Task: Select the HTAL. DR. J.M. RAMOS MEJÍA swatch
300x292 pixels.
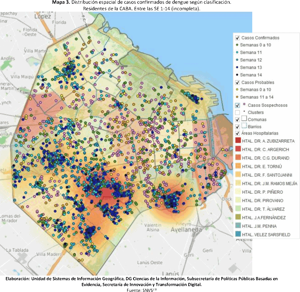Action: 238,183
